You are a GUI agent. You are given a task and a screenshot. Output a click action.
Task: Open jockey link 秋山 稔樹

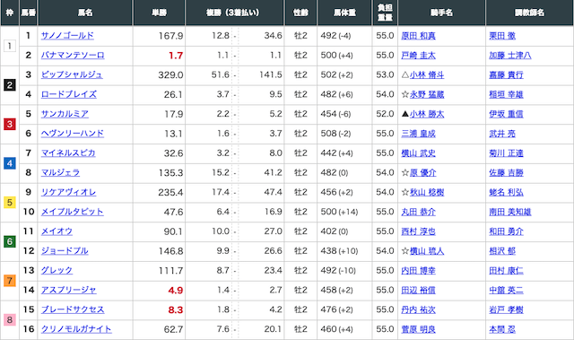point(427,192)
